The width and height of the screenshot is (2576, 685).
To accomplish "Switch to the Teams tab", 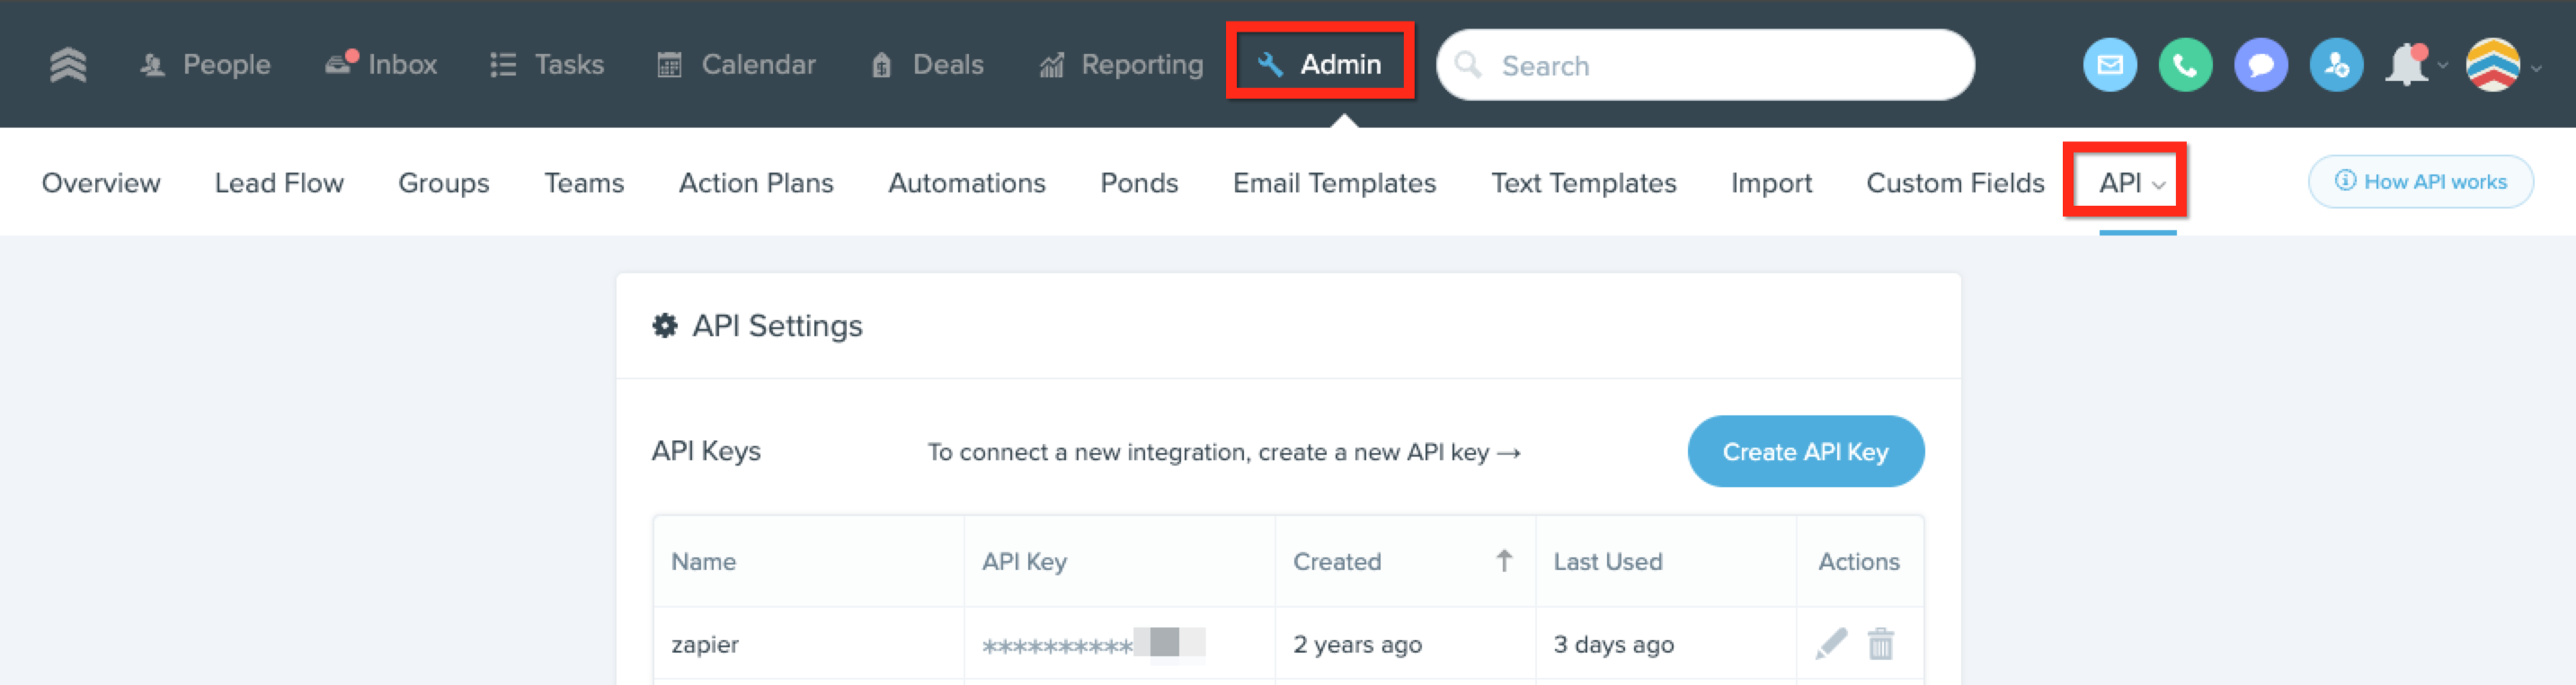I will (x=584, y=183).
